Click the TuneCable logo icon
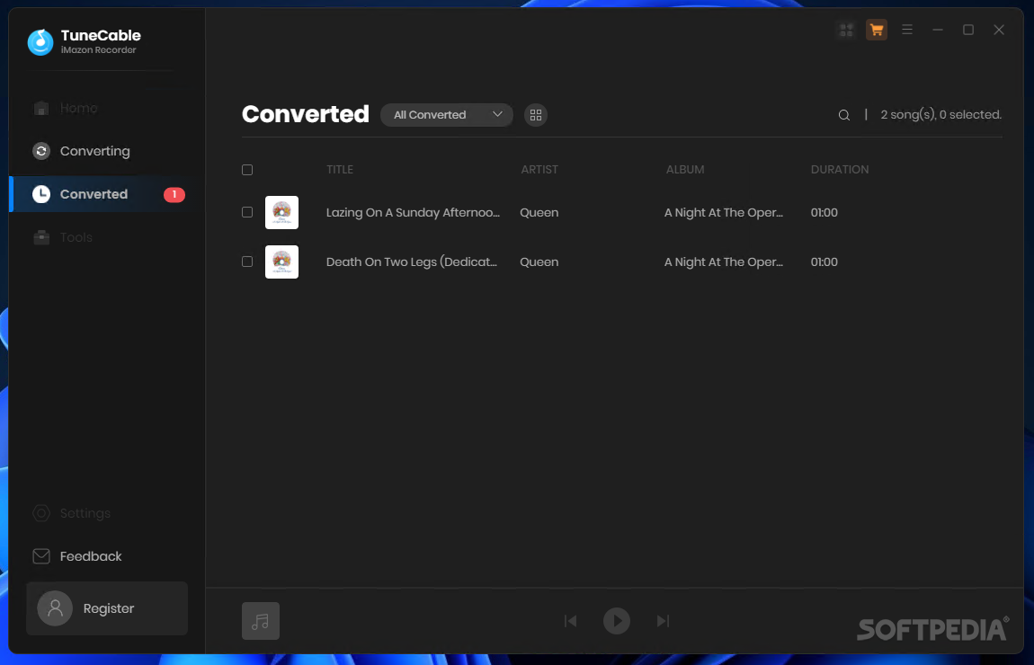The image size is (1034, 665). pyautogui.click(x=40, y=41)
